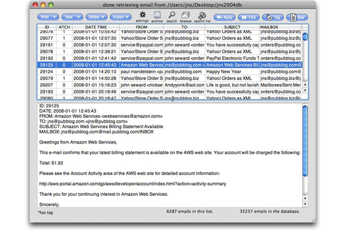Open the Print dropdown
The height and width of the screenshot is (231, 346).
pyautogui.click(x=48, y=17)
